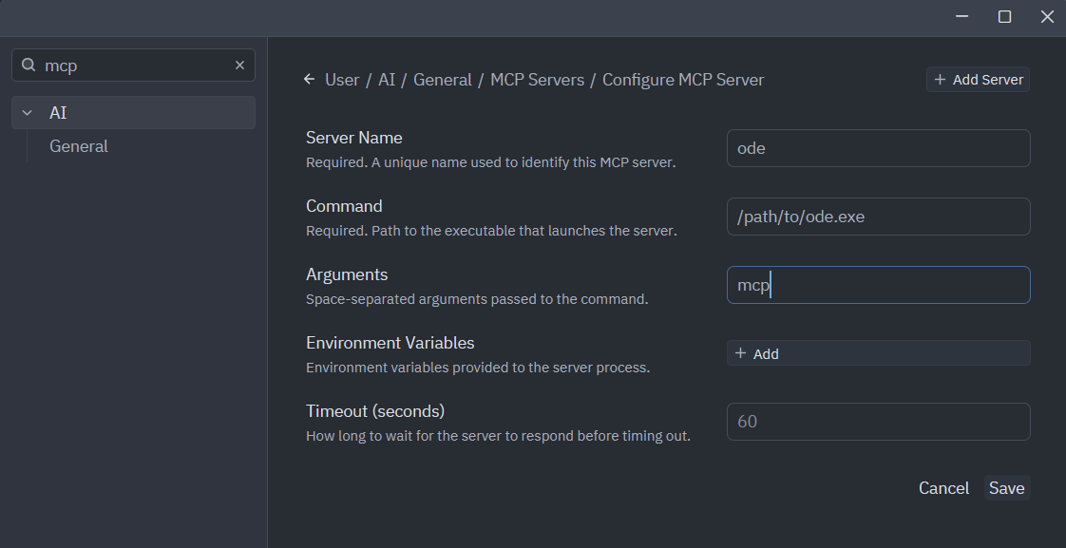
Task: Click in the settings search box
Action: (x=133, y=66)
